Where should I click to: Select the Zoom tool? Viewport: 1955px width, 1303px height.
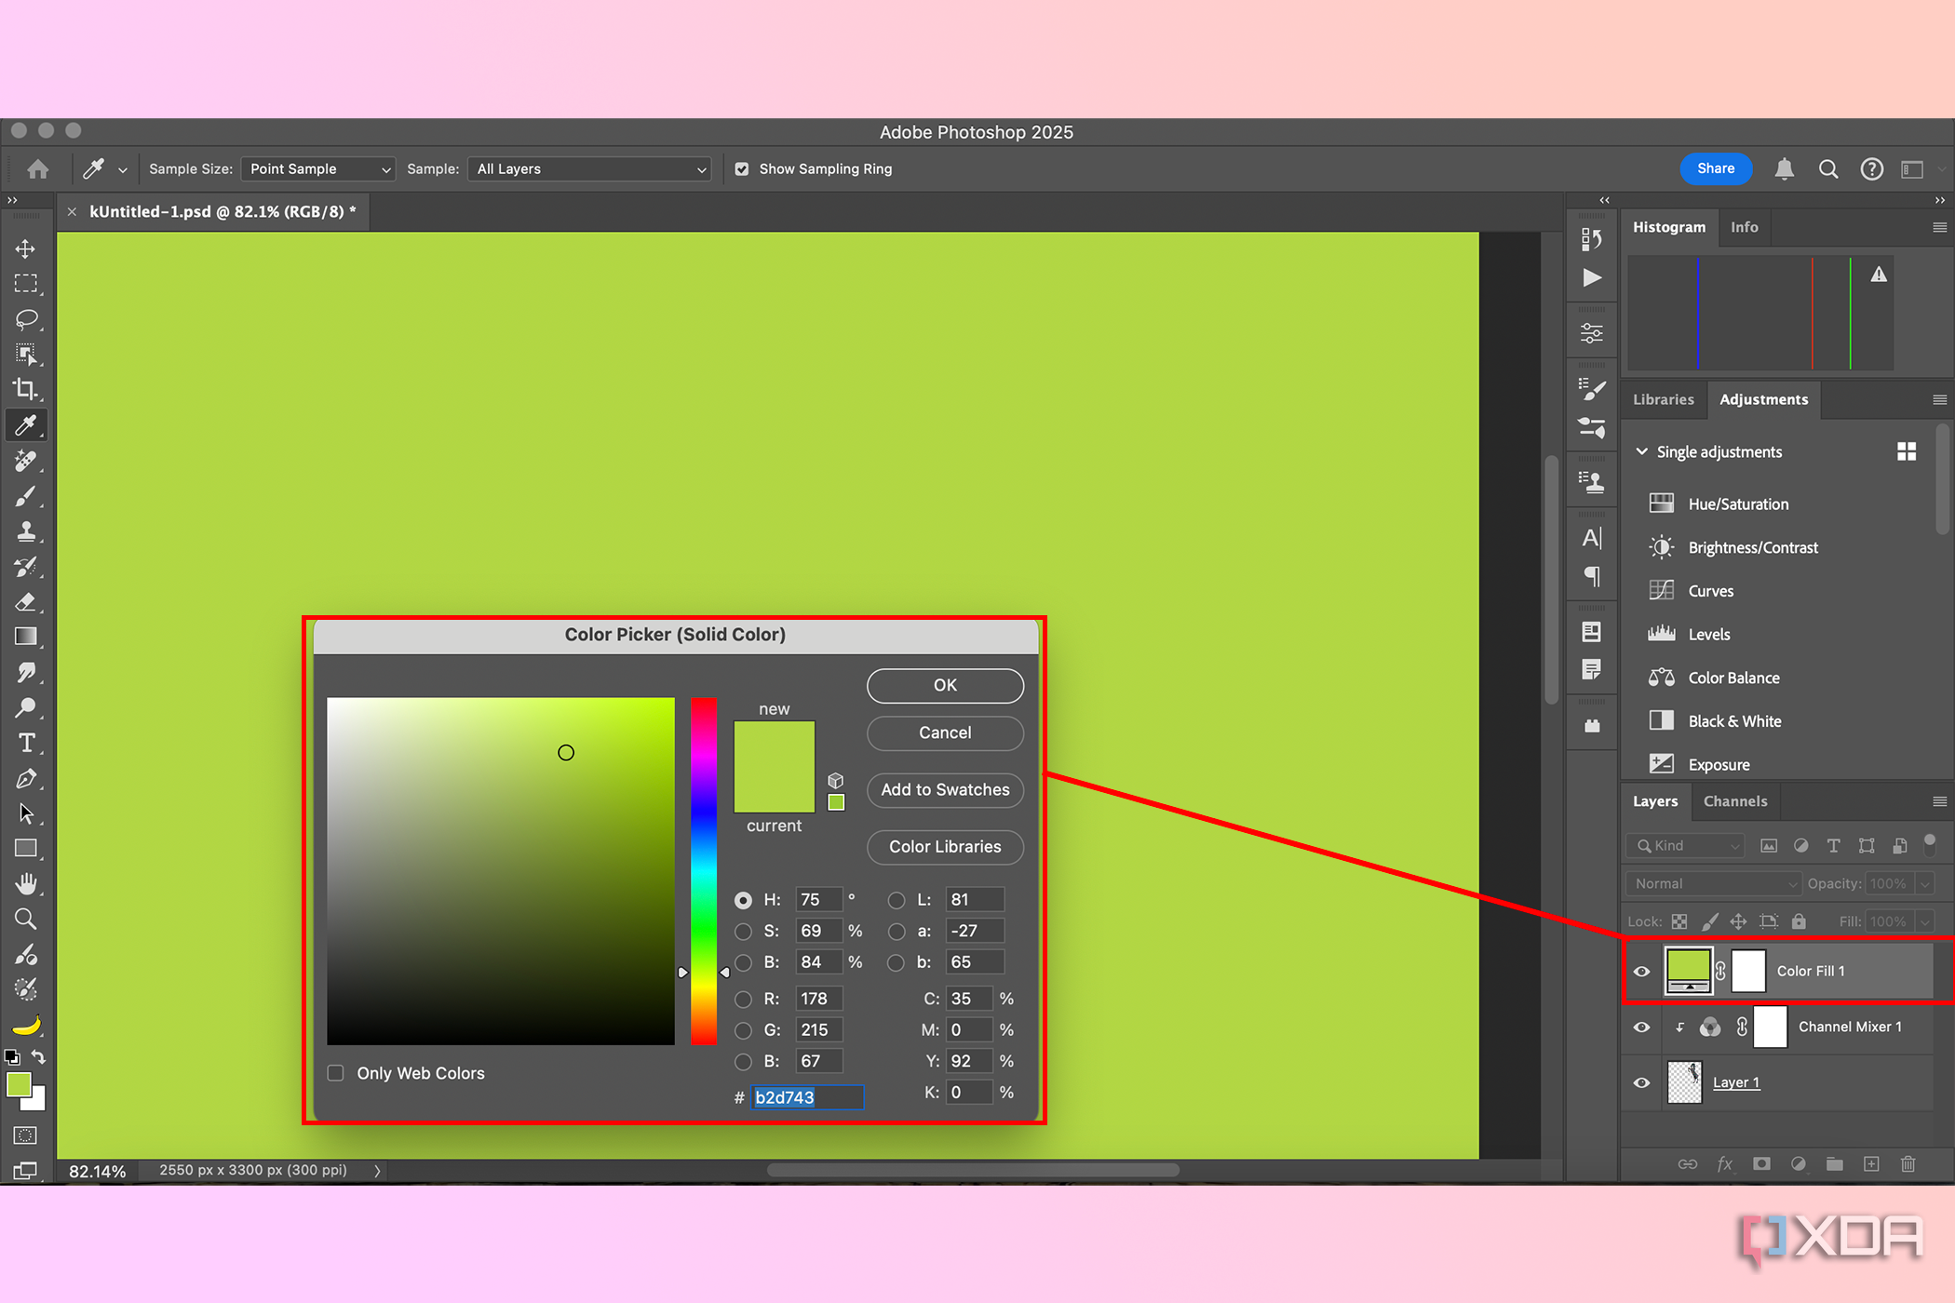click(26, 920)
